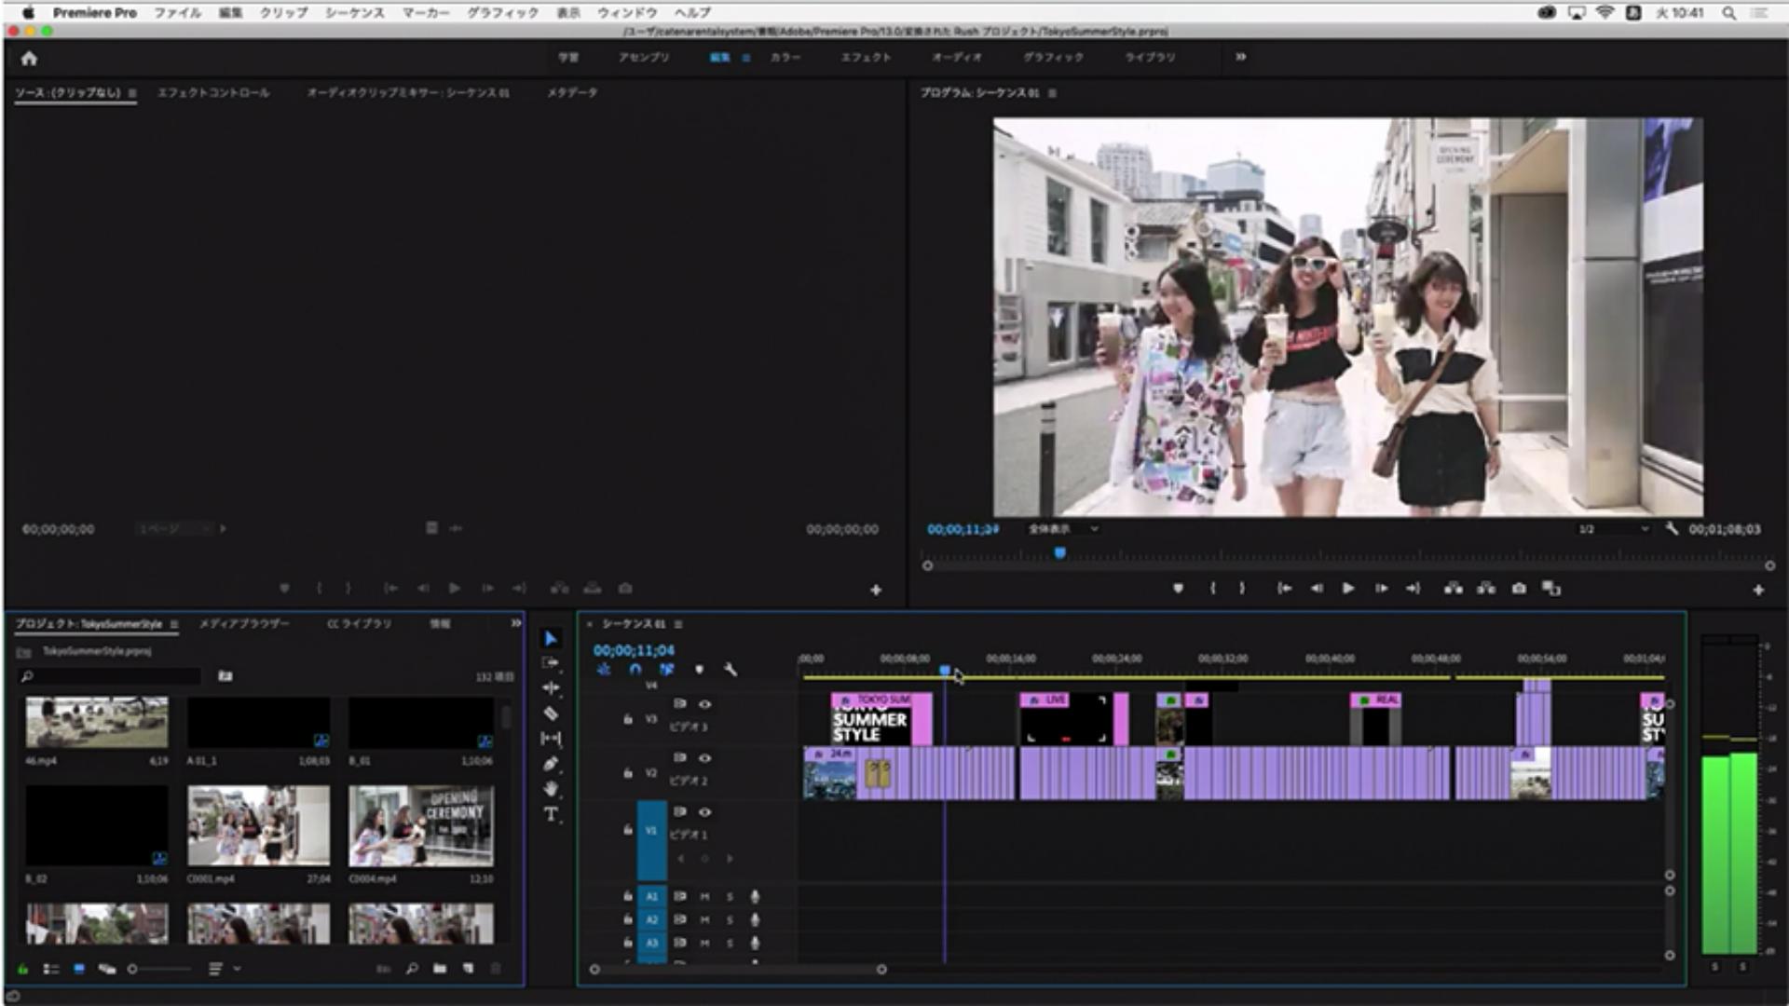Viewport: 1789px width, 1006px height.
Task: Select the Pen tool
Action: [551, 764]
